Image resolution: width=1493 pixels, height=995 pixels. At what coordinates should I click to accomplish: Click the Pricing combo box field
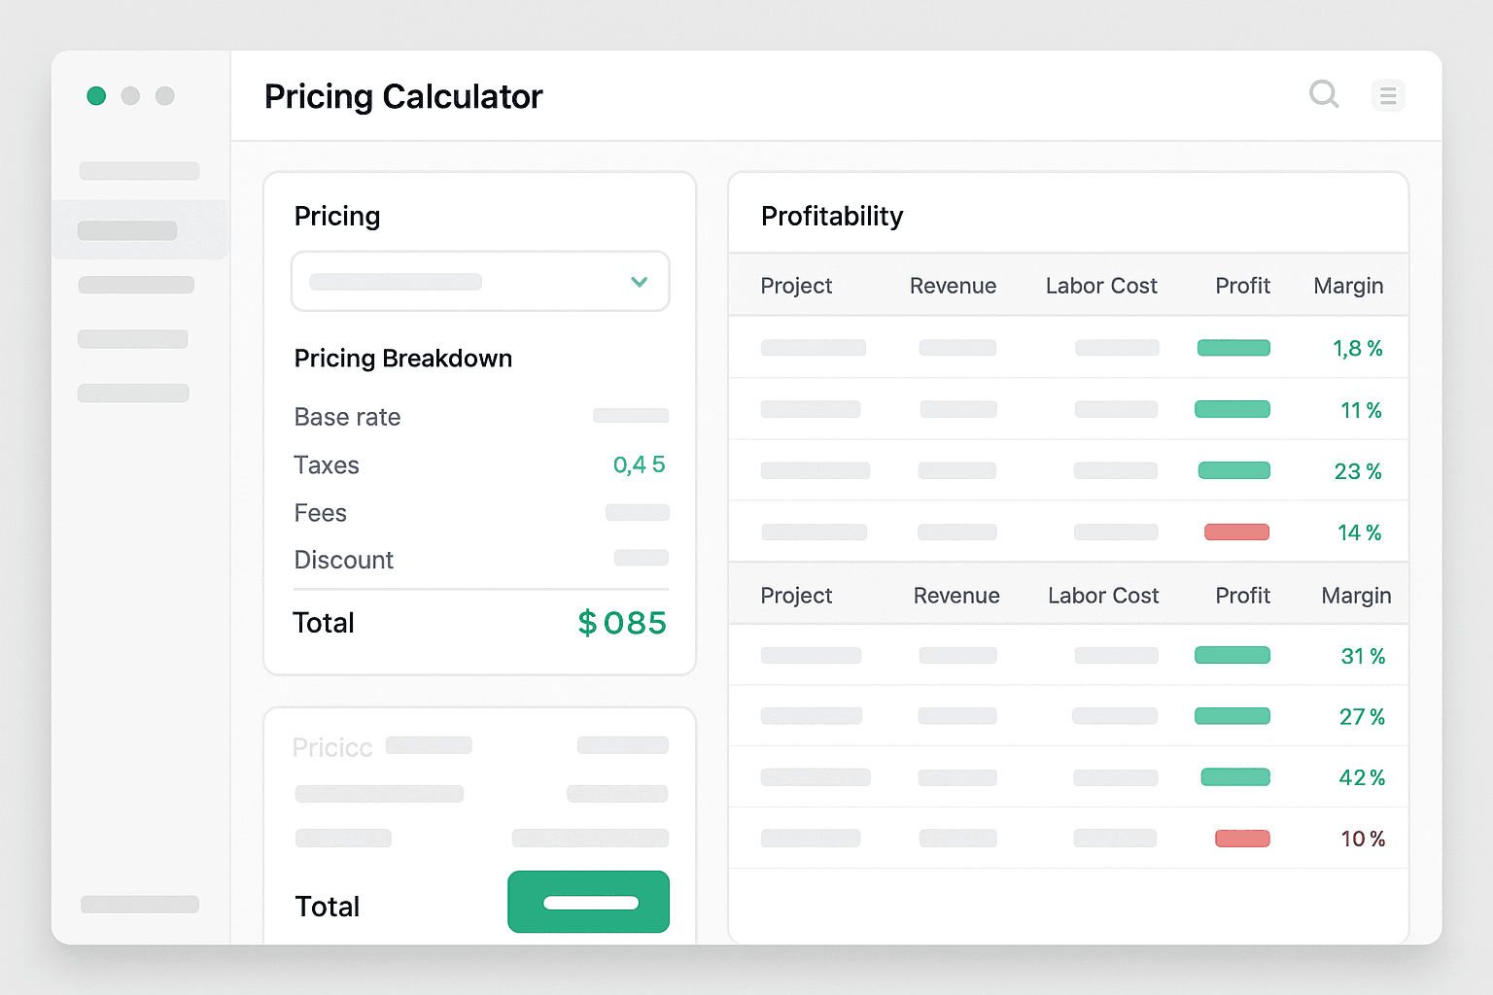point(457,282)
